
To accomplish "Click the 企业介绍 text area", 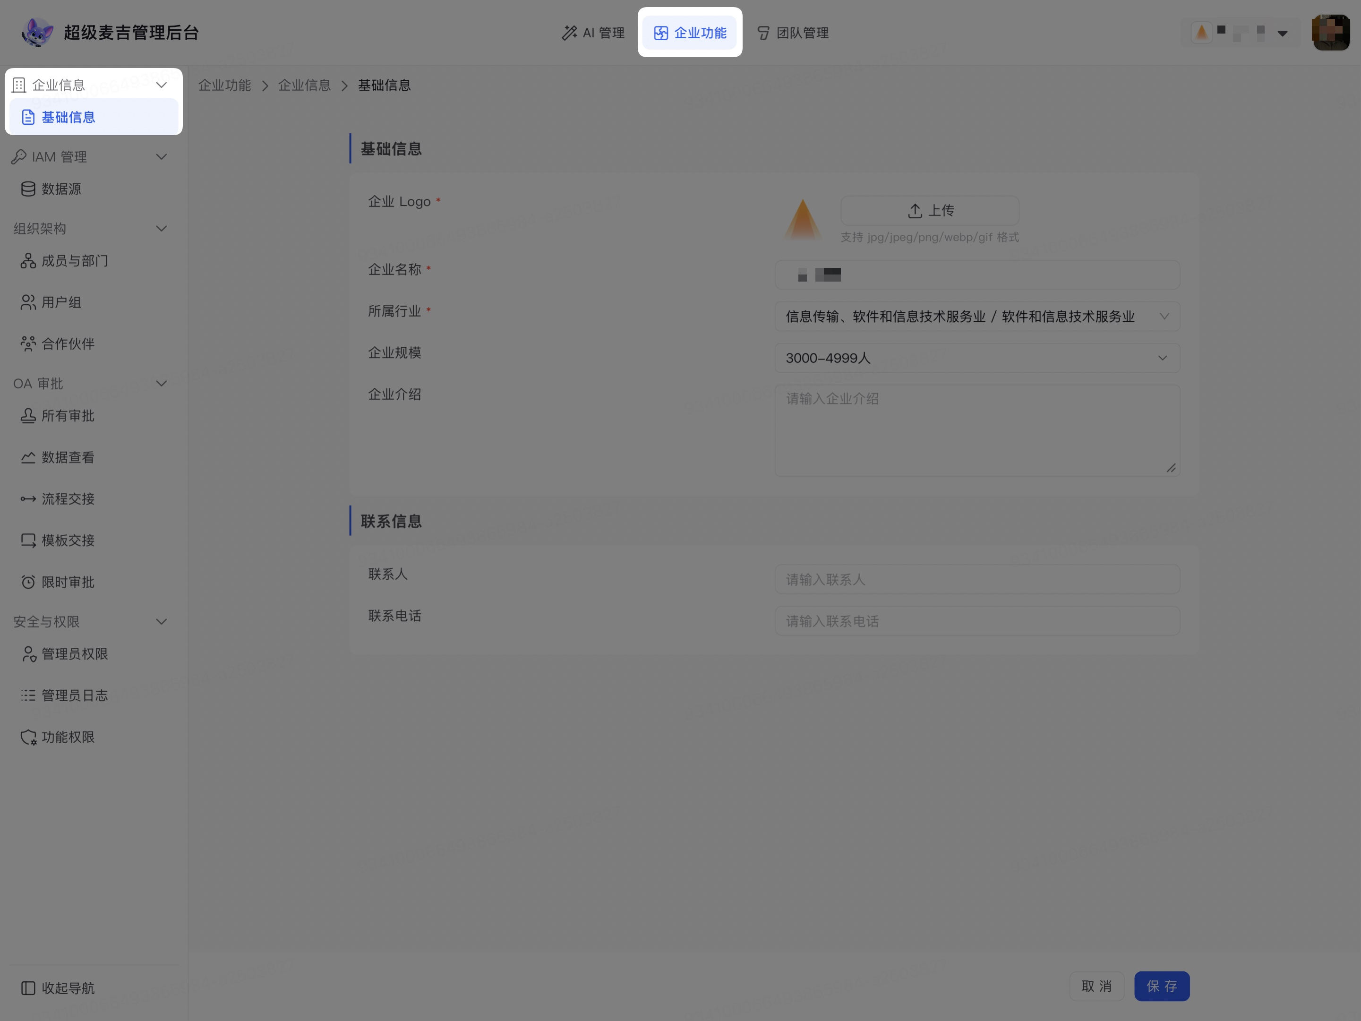I will pyautogui.click(x=977, y=431).
